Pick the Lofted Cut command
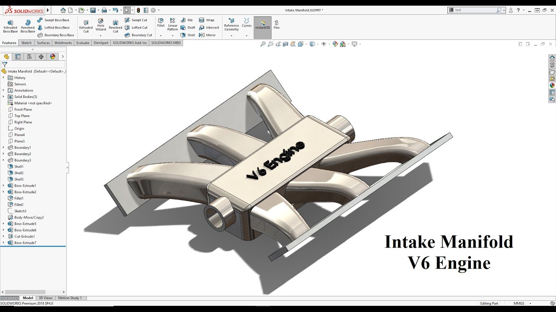The image size is (556, 312). click(136, 27)
